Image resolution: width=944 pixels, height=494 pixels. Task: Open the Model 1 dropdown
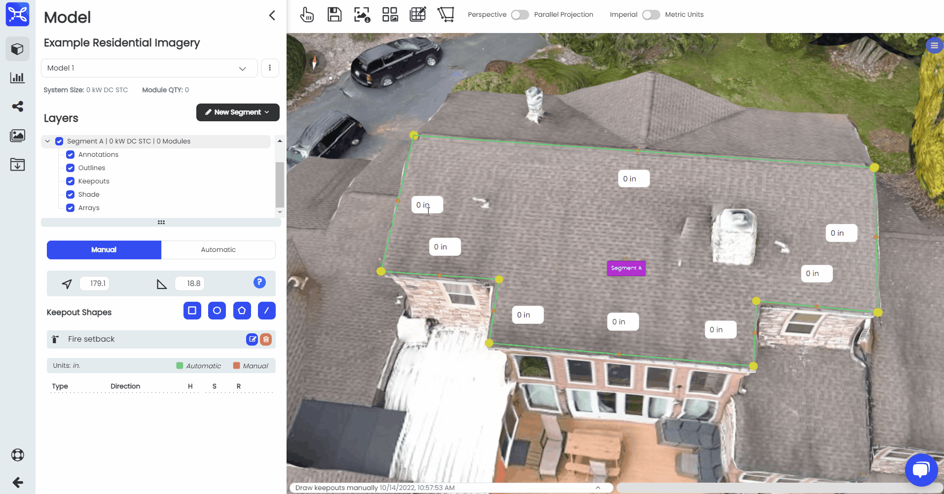(149, 68)
